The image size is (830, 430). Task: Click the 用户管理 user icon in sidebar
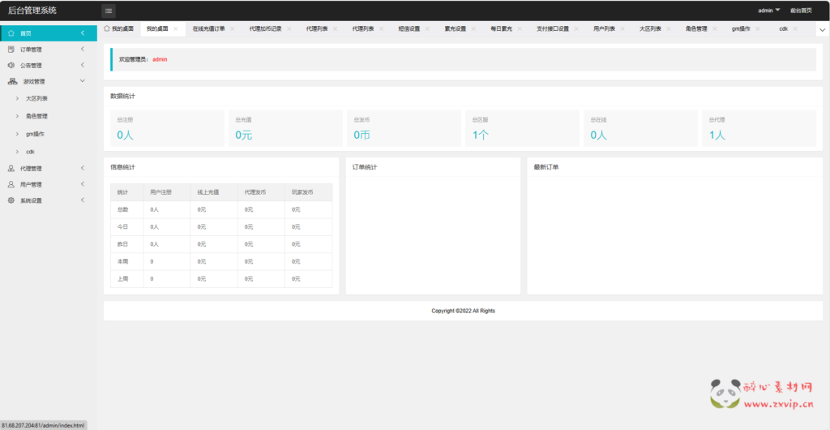tap(11, 184)
